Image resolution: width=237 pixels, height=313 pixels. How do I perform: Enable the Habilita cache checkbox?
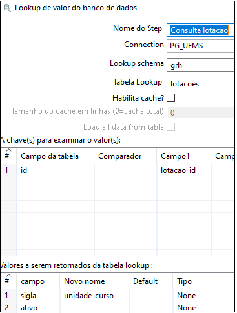[171, 98]
